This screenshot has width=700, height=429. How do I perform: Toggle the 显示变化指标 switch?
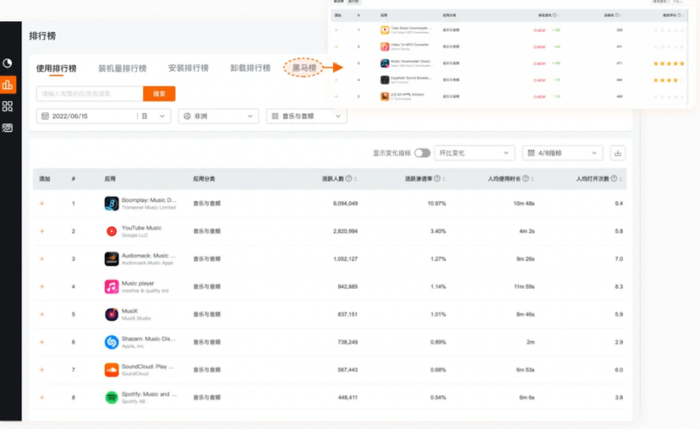pos(422,153)
